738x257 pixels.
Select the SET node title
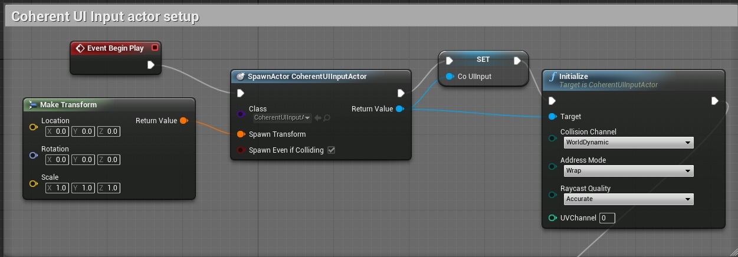[x=483, y=59]
